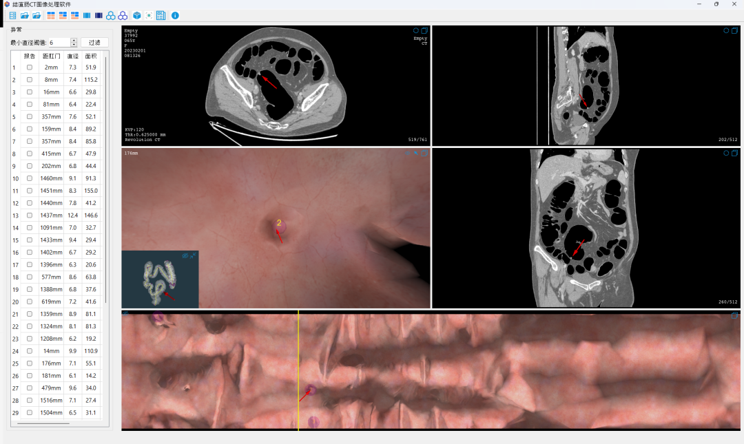The width and height of the screenshot is (744, 444).
Task: Click the open folder icon marked P
Action: (x=37, y=16)
